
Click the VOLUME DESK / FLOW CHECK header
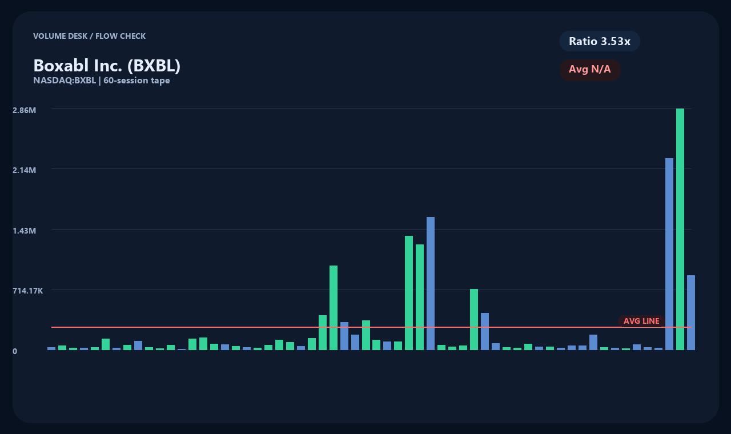pyautogui.click(x=89, y=36)
